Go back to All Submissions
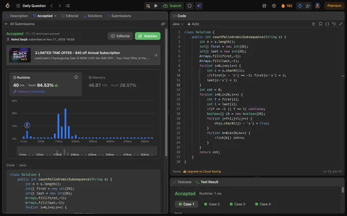347x216 pixels. (19, 24)
